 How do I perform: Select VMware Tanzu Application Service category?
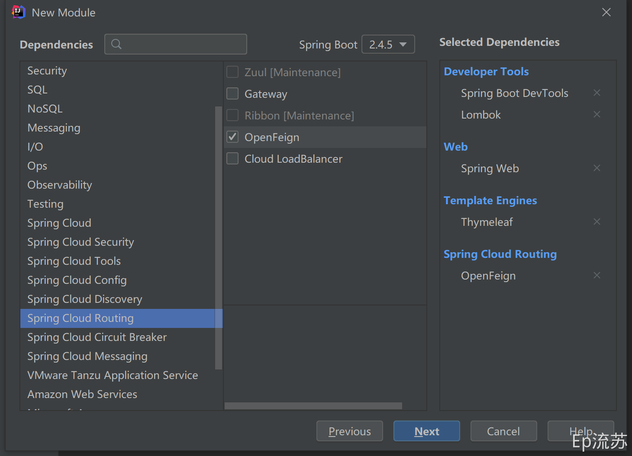(118, 376)
